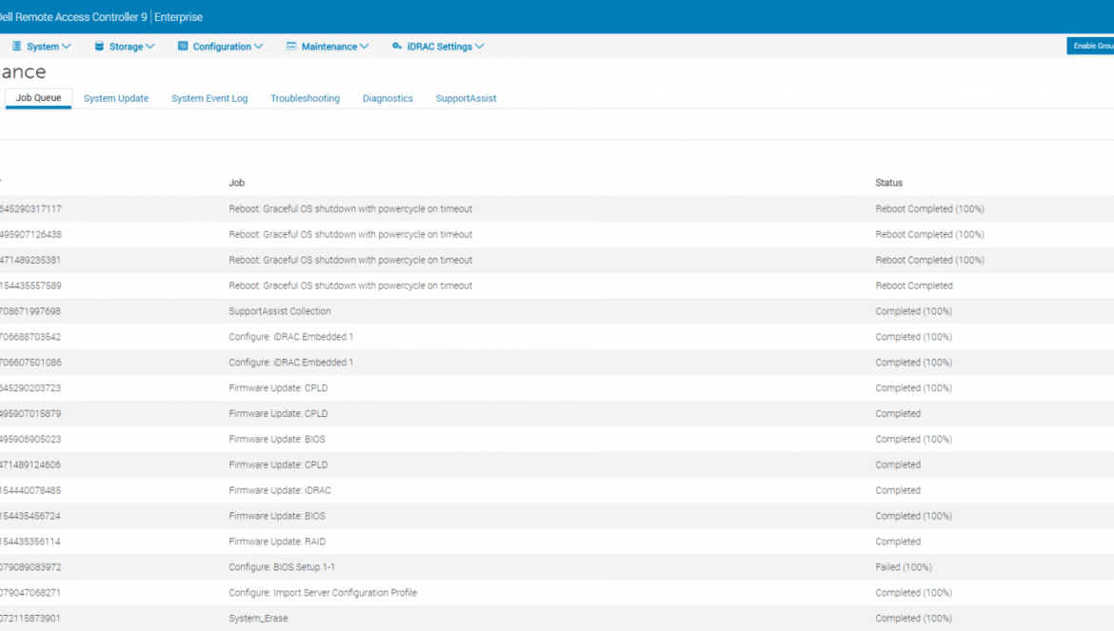The height and width of the screenshot is (631, 1114).
Task: Select the Job Queue tab
Action: click(38, 98)
